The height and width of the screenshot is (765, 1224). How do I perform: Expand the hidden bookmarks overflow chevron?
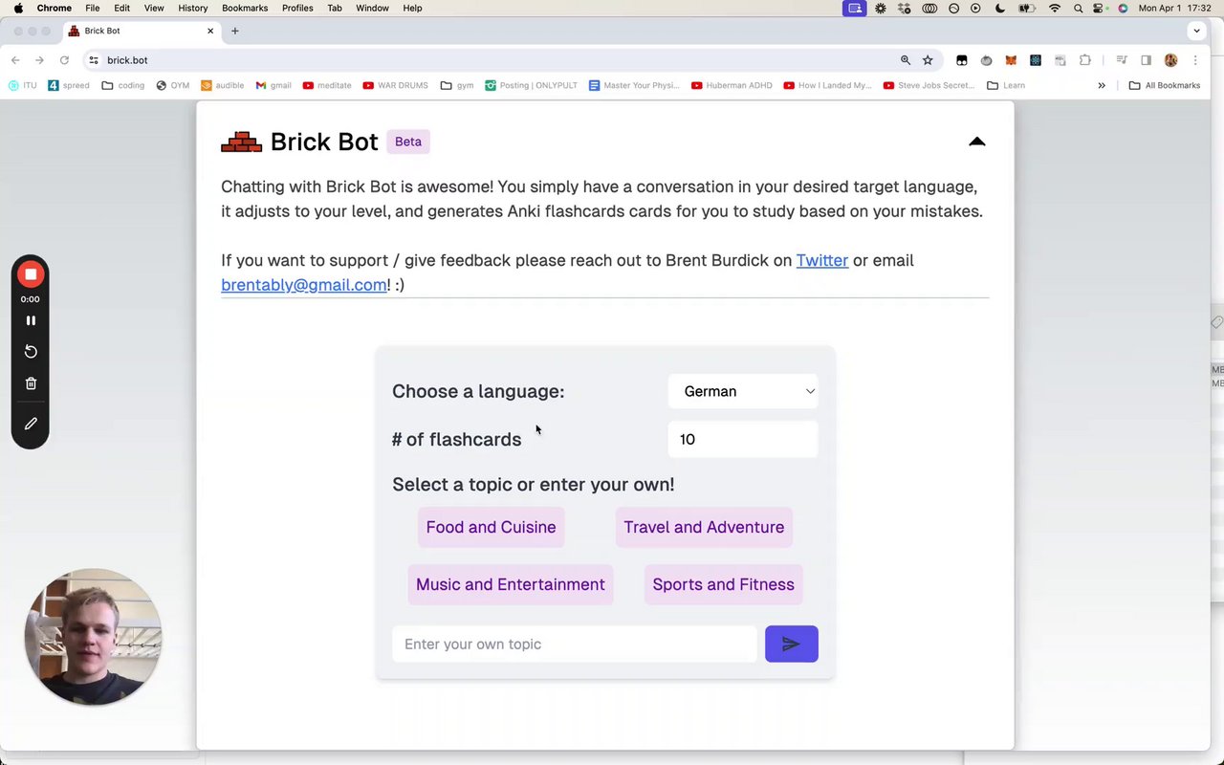[x=1102, y=85]
